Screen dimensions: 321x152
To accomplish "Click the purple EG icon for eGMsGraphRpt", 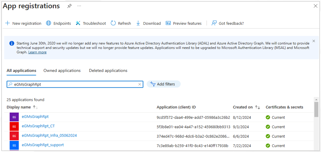I will tap(14, 117).
